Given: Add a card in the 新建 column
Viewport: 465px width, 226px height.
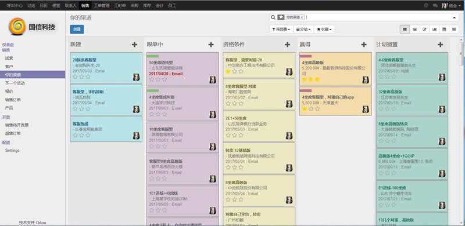Looking at the screenshot, I should pyautogui.click(x=134, y=45).
